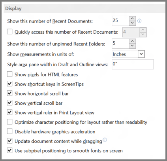The width and height of the screenshot is (167, 161).
Task: Click the Style area pane width field
Action: (133, 64)
